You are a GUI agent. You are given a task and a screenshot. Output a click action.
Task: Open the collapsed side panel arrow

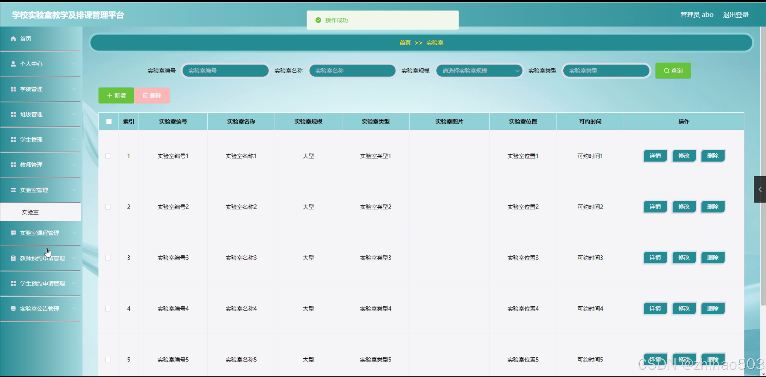[760, 189]
